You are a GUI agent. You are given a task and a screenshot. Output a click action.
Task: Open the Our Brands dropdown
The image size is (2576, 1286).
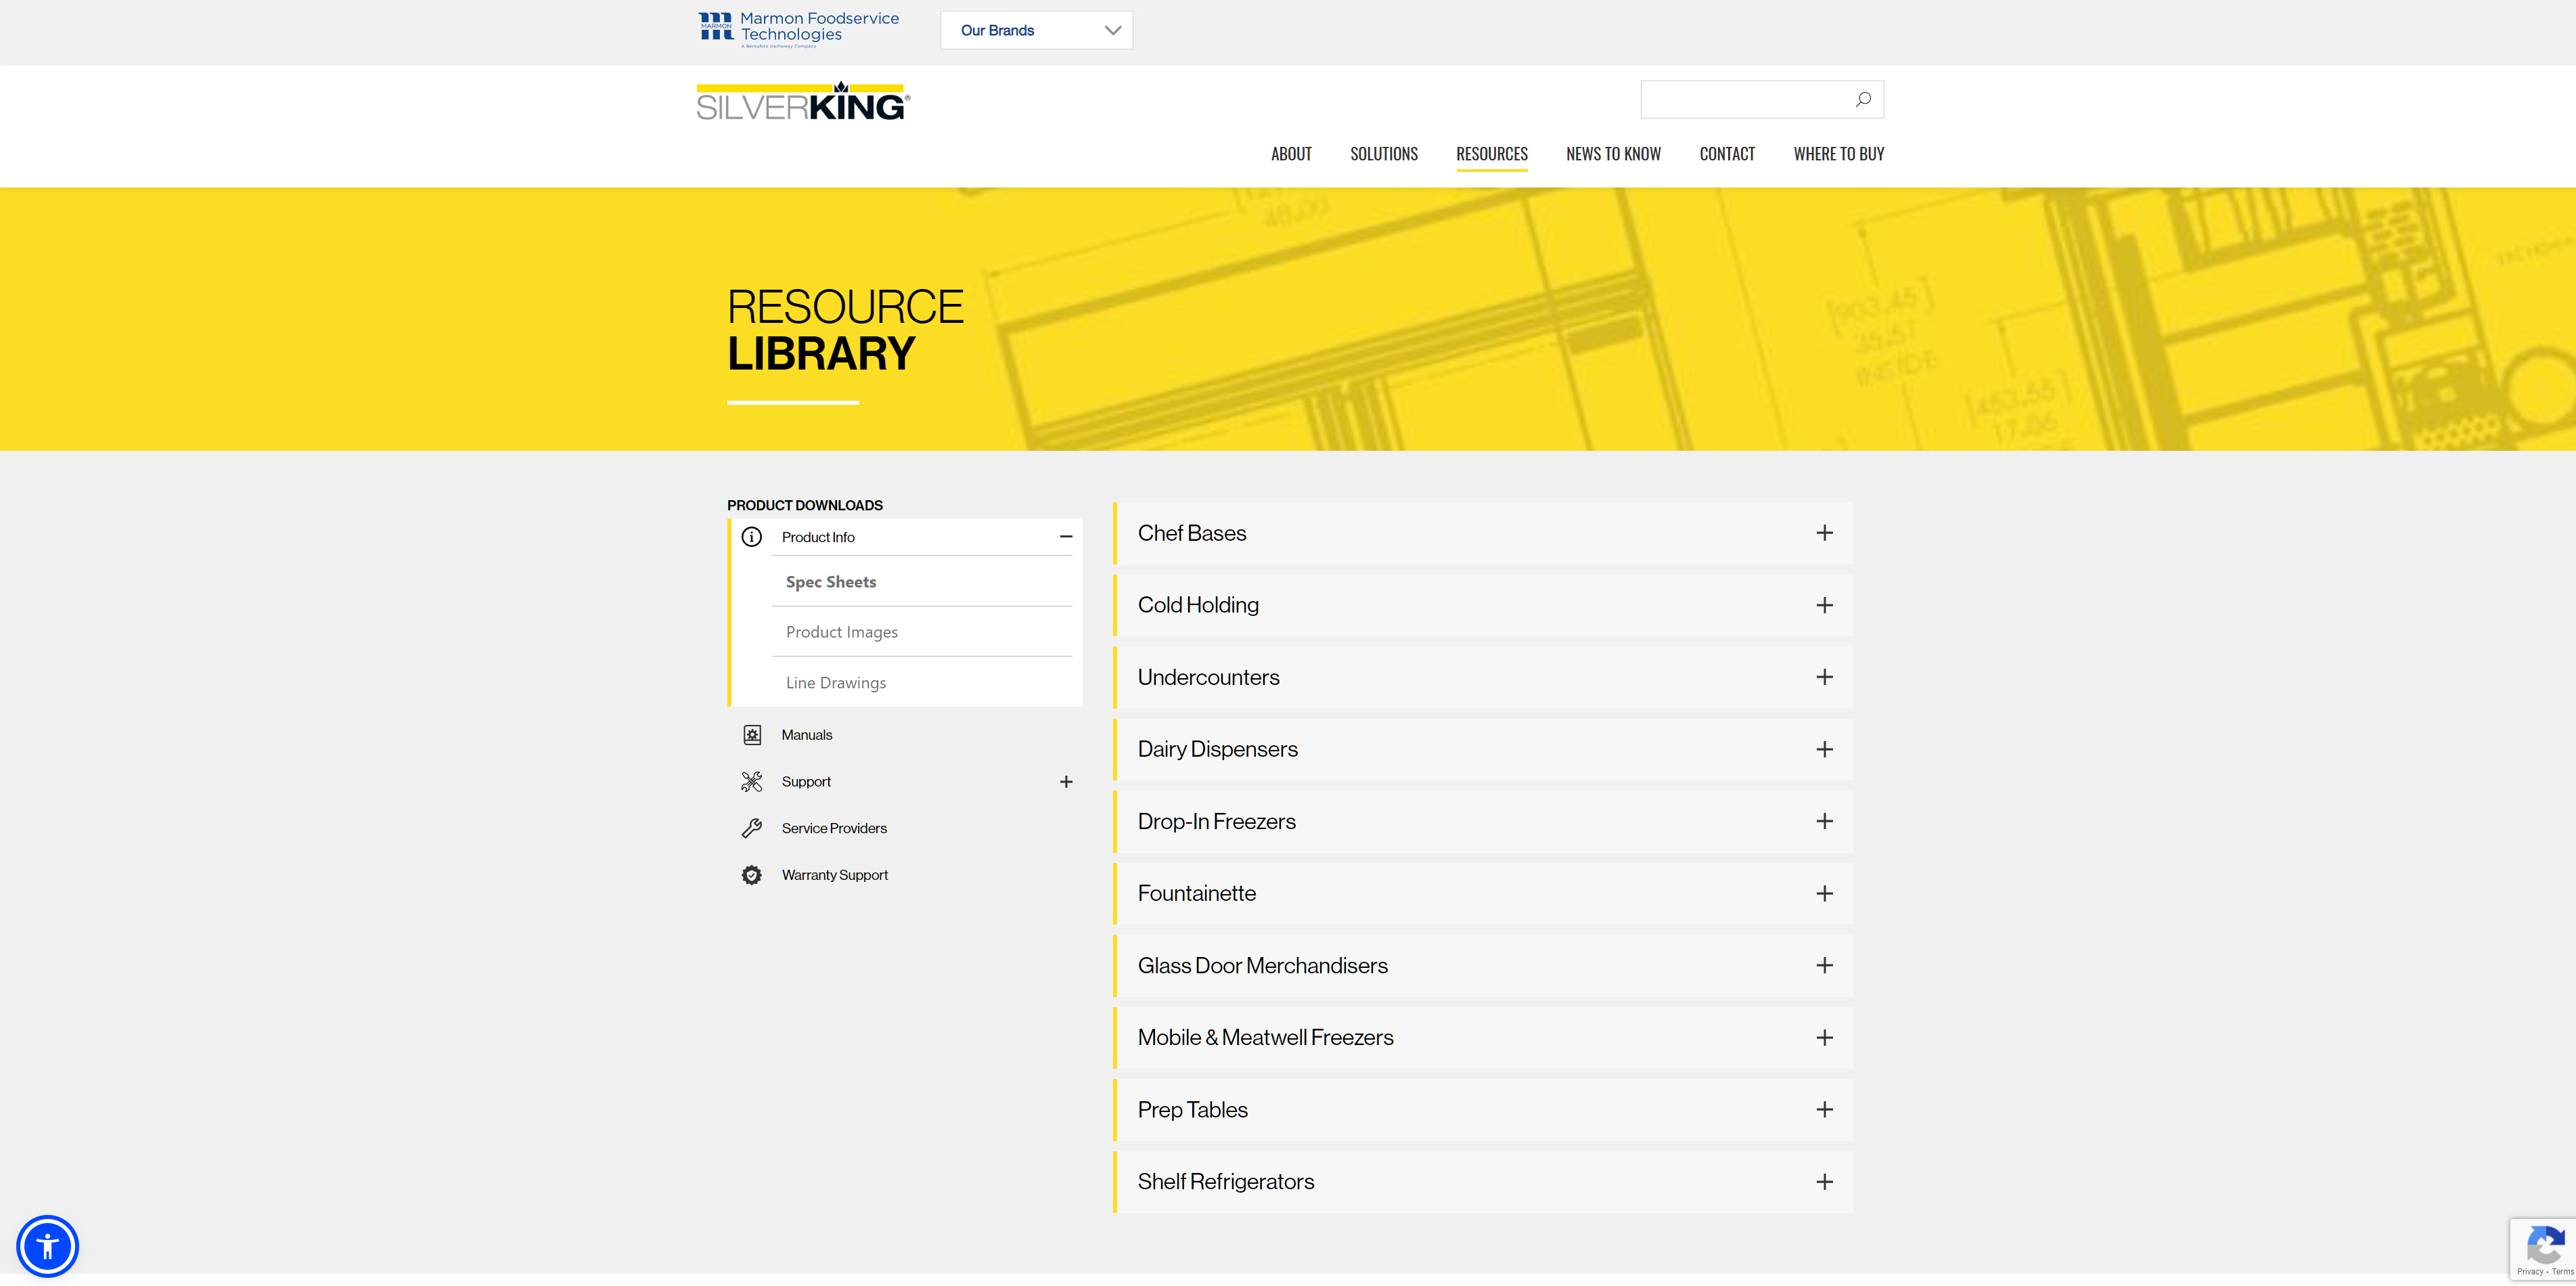[x=1036, y=30]
